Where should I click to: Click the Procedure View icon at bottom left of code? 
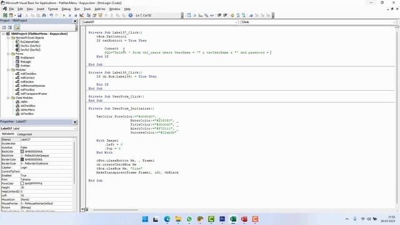(x=82, y=209)
